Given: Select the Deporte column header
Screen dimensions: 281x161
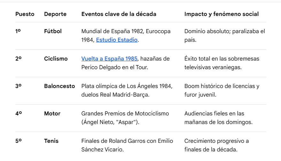Looking at the screenshot, I should coord(55,14).
